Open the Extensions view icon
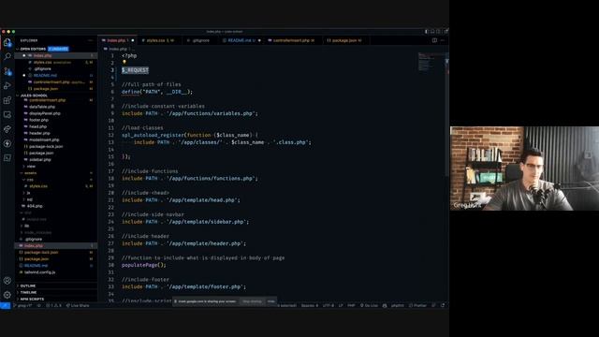Viewport: 599px width, 337px height. [x=7, y=100]
